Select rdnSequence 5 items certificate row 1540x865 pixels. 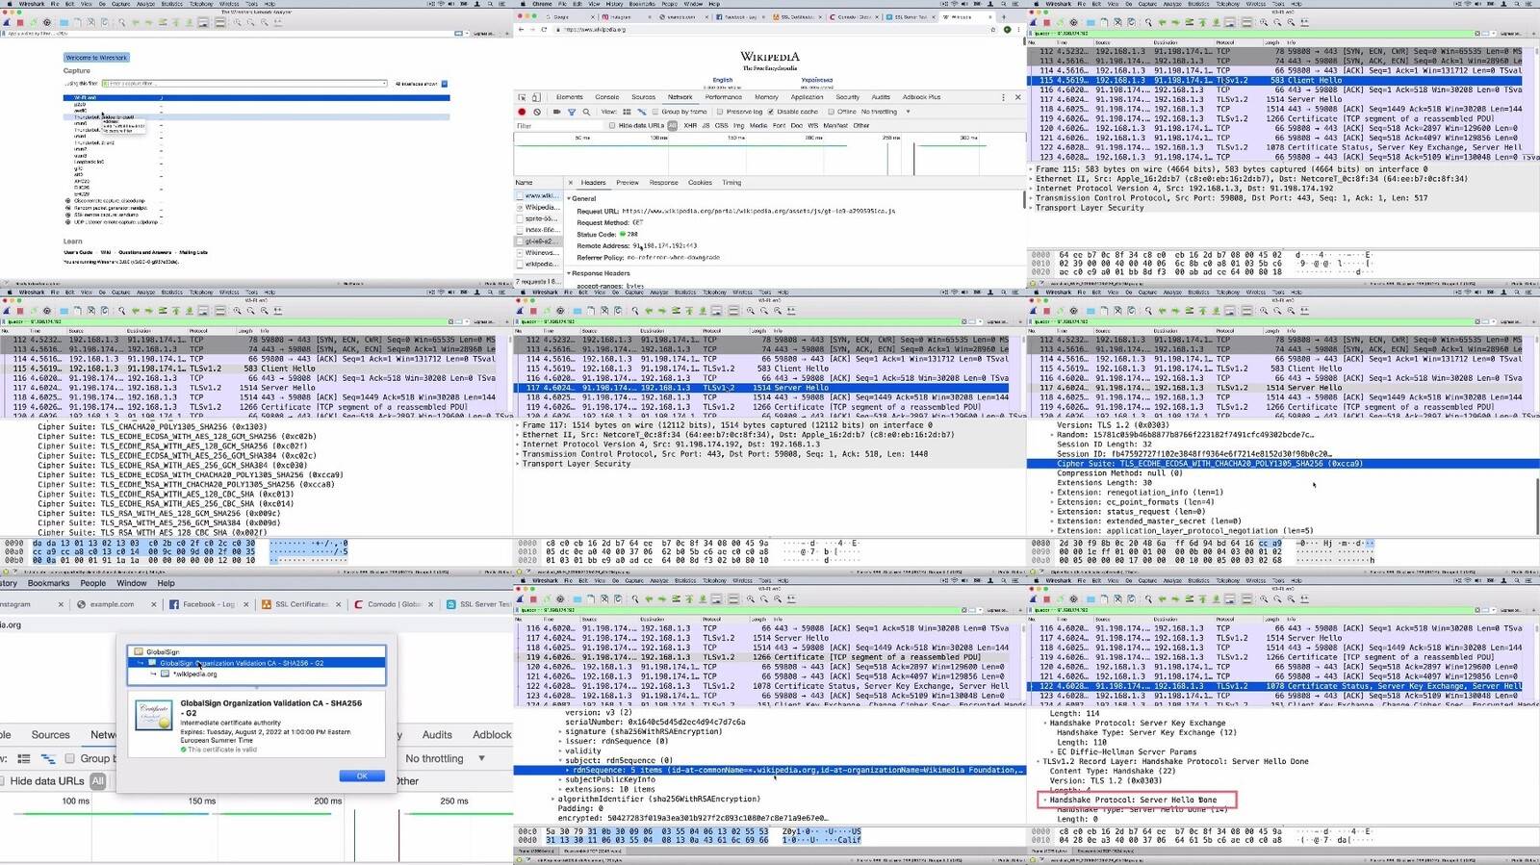pos(770,770)
